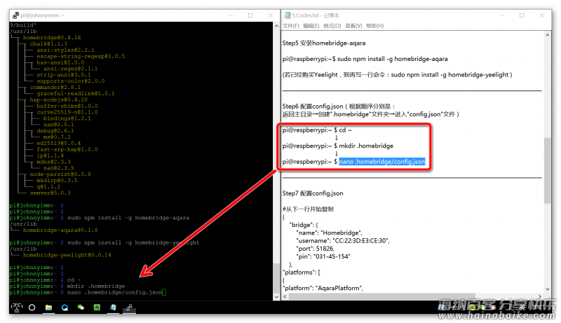
Task: Click the Notepad vertical scrollbar down arrow
Action: (548, 289)
